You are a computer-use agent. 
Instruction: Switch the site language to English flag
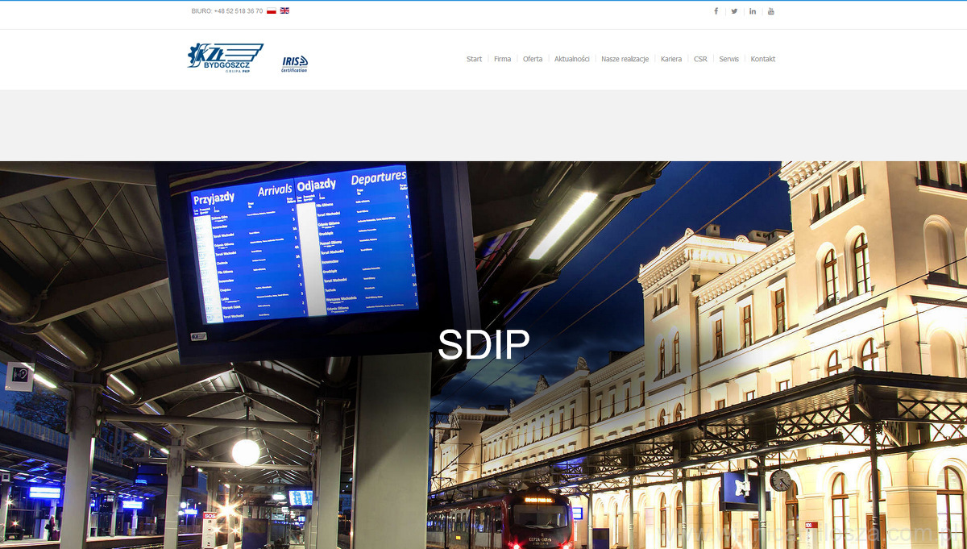(284, 11)
